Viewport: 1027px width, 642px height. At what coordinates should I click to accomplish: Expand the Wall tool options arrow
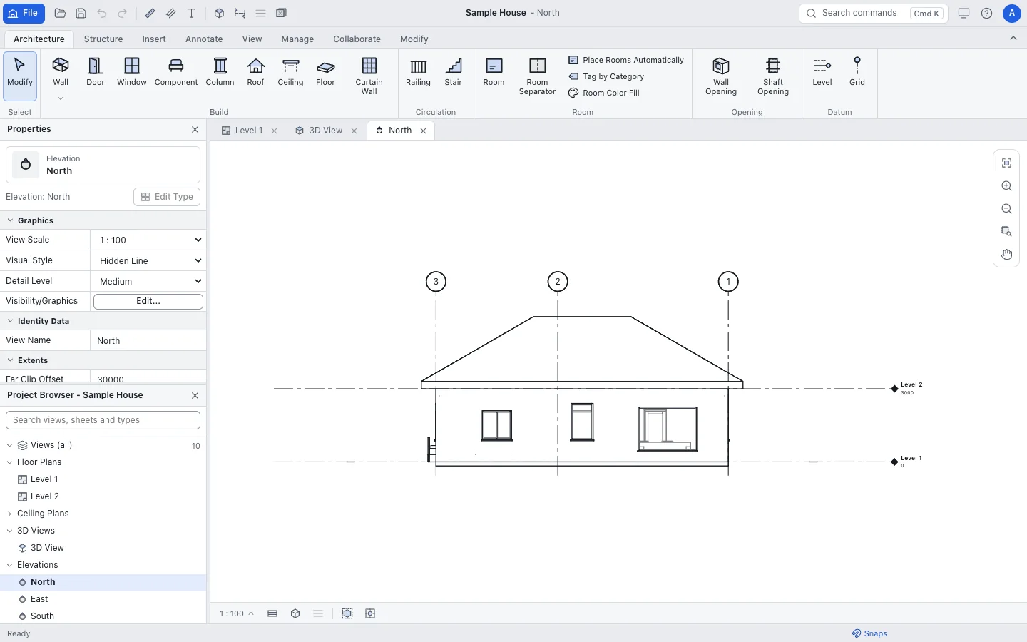click(x=61, y=99)
